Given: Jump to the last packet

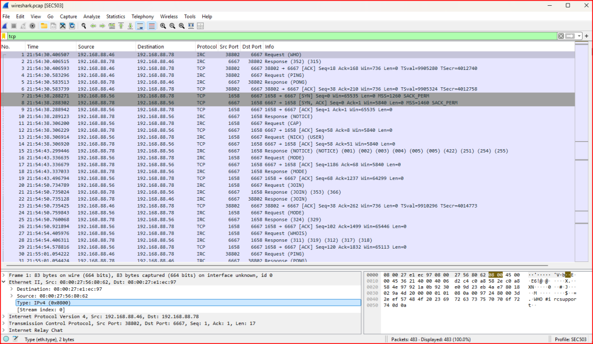Looking at the screenshot, I should click(130, 26).
